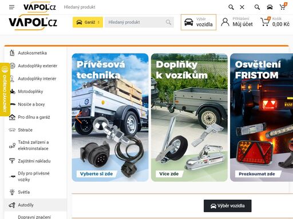Image resolution: width=293 pixels, height=219 pixels.
Task: Open cart via top bar cart icon
Action: point(283,7)
